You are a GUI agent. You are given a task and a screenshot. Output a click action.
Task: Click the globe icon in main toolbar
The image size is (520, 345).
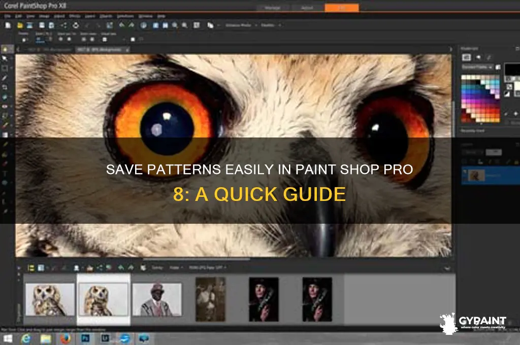tap(143, 25)
